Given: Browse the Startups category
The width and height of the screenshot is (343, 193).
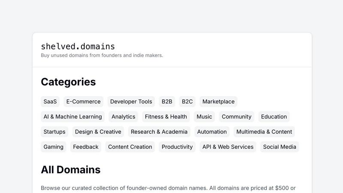Looking at the screenshot, I should (x=54, y=132).
